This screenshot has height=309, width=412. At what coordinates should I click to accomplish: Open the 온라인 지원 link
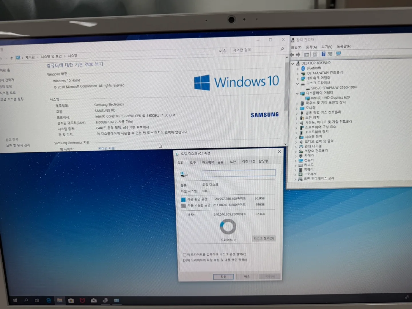106,148
